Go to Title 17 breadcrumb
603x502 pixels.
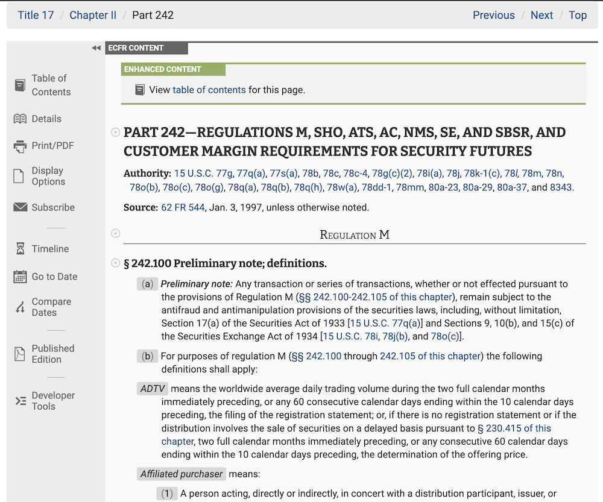[x=36, y=15]
